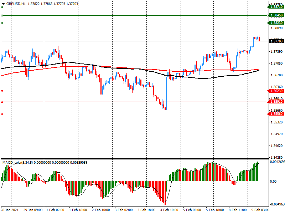285x214 pixels.
Task: Click left handle of the 1.36230 red line
Action: click(x=2, y=91)
